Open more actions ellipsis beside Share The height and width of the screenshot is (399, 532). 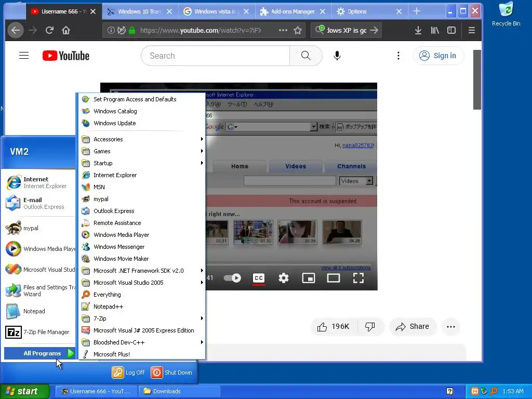coord(451,327)
